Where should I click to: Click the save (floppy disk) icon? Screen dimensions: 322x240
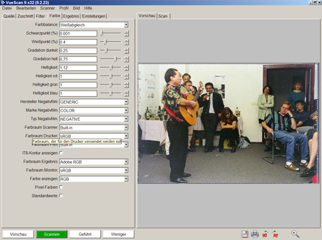pyautogui.click(x=245, y=234)
